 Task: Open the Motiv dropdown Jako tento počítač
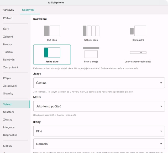click(99, 106)
